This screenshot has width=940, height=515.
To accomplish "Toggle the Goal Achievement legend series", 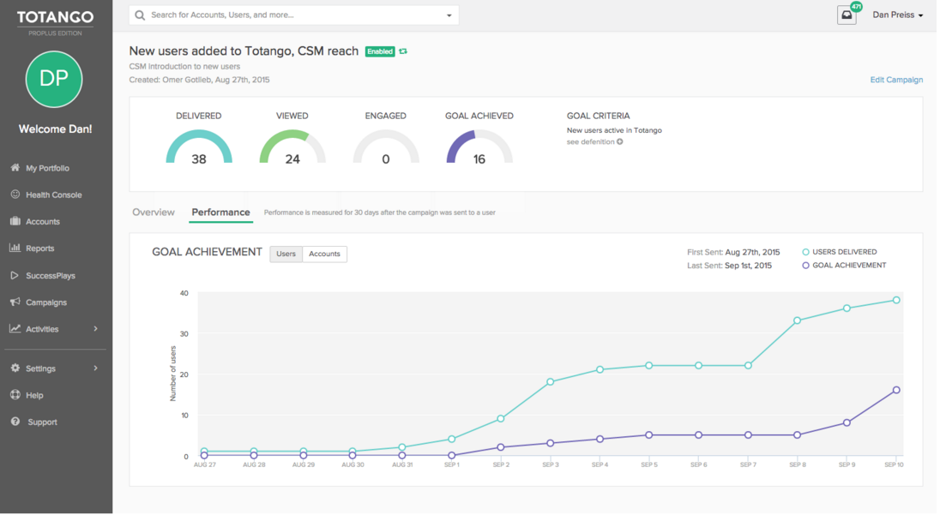I will point(844,266).
